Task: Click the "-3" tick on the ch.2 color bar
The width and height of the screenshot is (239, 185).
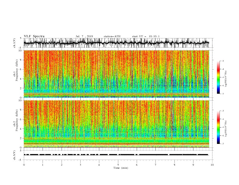Action: pyautogui.click(x=223, y=111)
